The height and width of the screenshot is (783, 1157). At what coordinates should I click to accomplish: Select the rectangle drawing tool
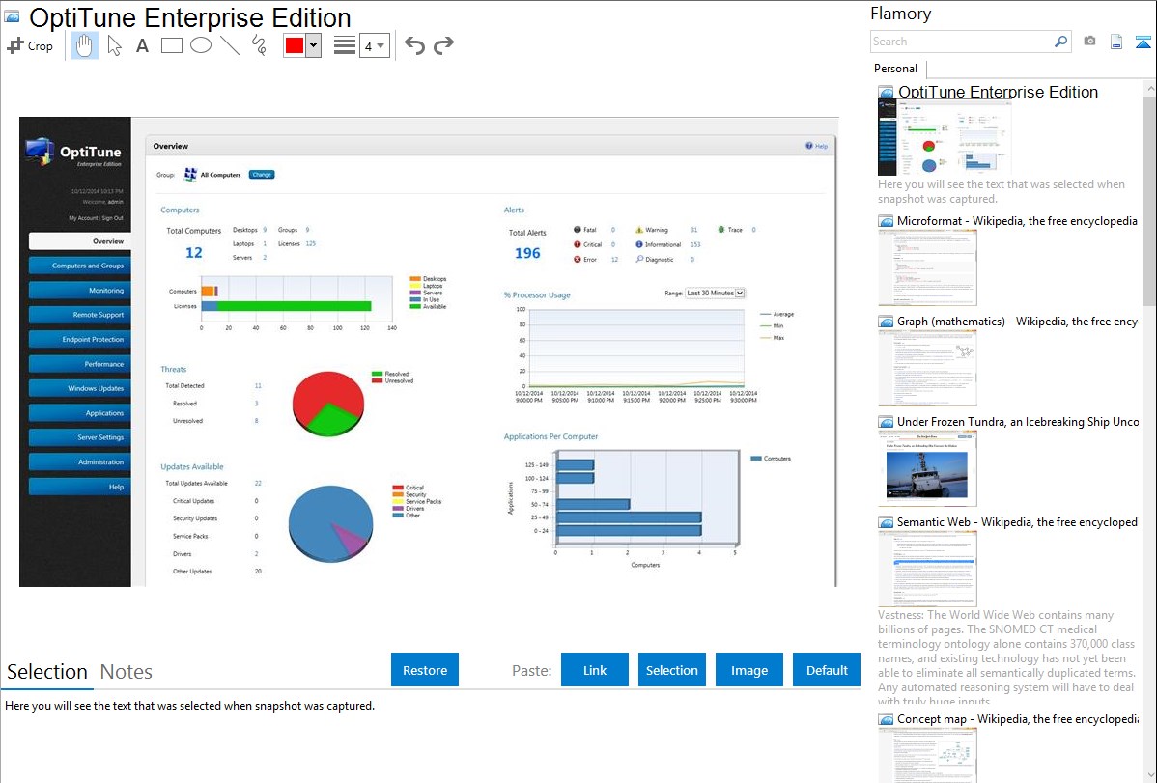(171, 45)
